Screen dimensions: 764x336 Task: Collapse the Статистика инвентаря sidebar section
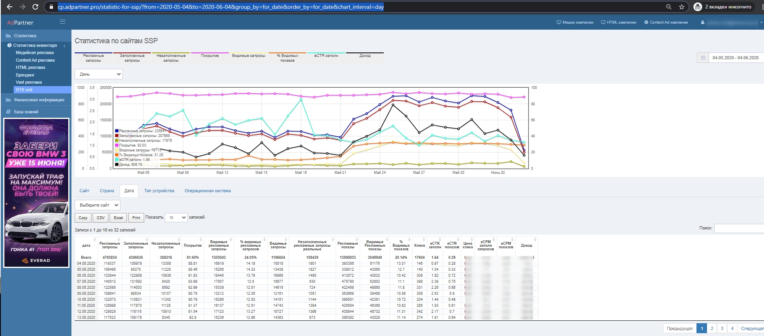64,46
